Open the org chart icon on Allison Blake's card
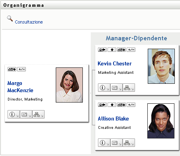The width and height of the screenshot is (180, 156). pos(129,142)
